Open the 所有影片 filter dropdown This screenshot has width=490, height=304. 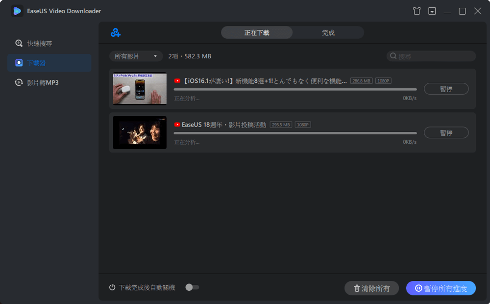(136, 56)
